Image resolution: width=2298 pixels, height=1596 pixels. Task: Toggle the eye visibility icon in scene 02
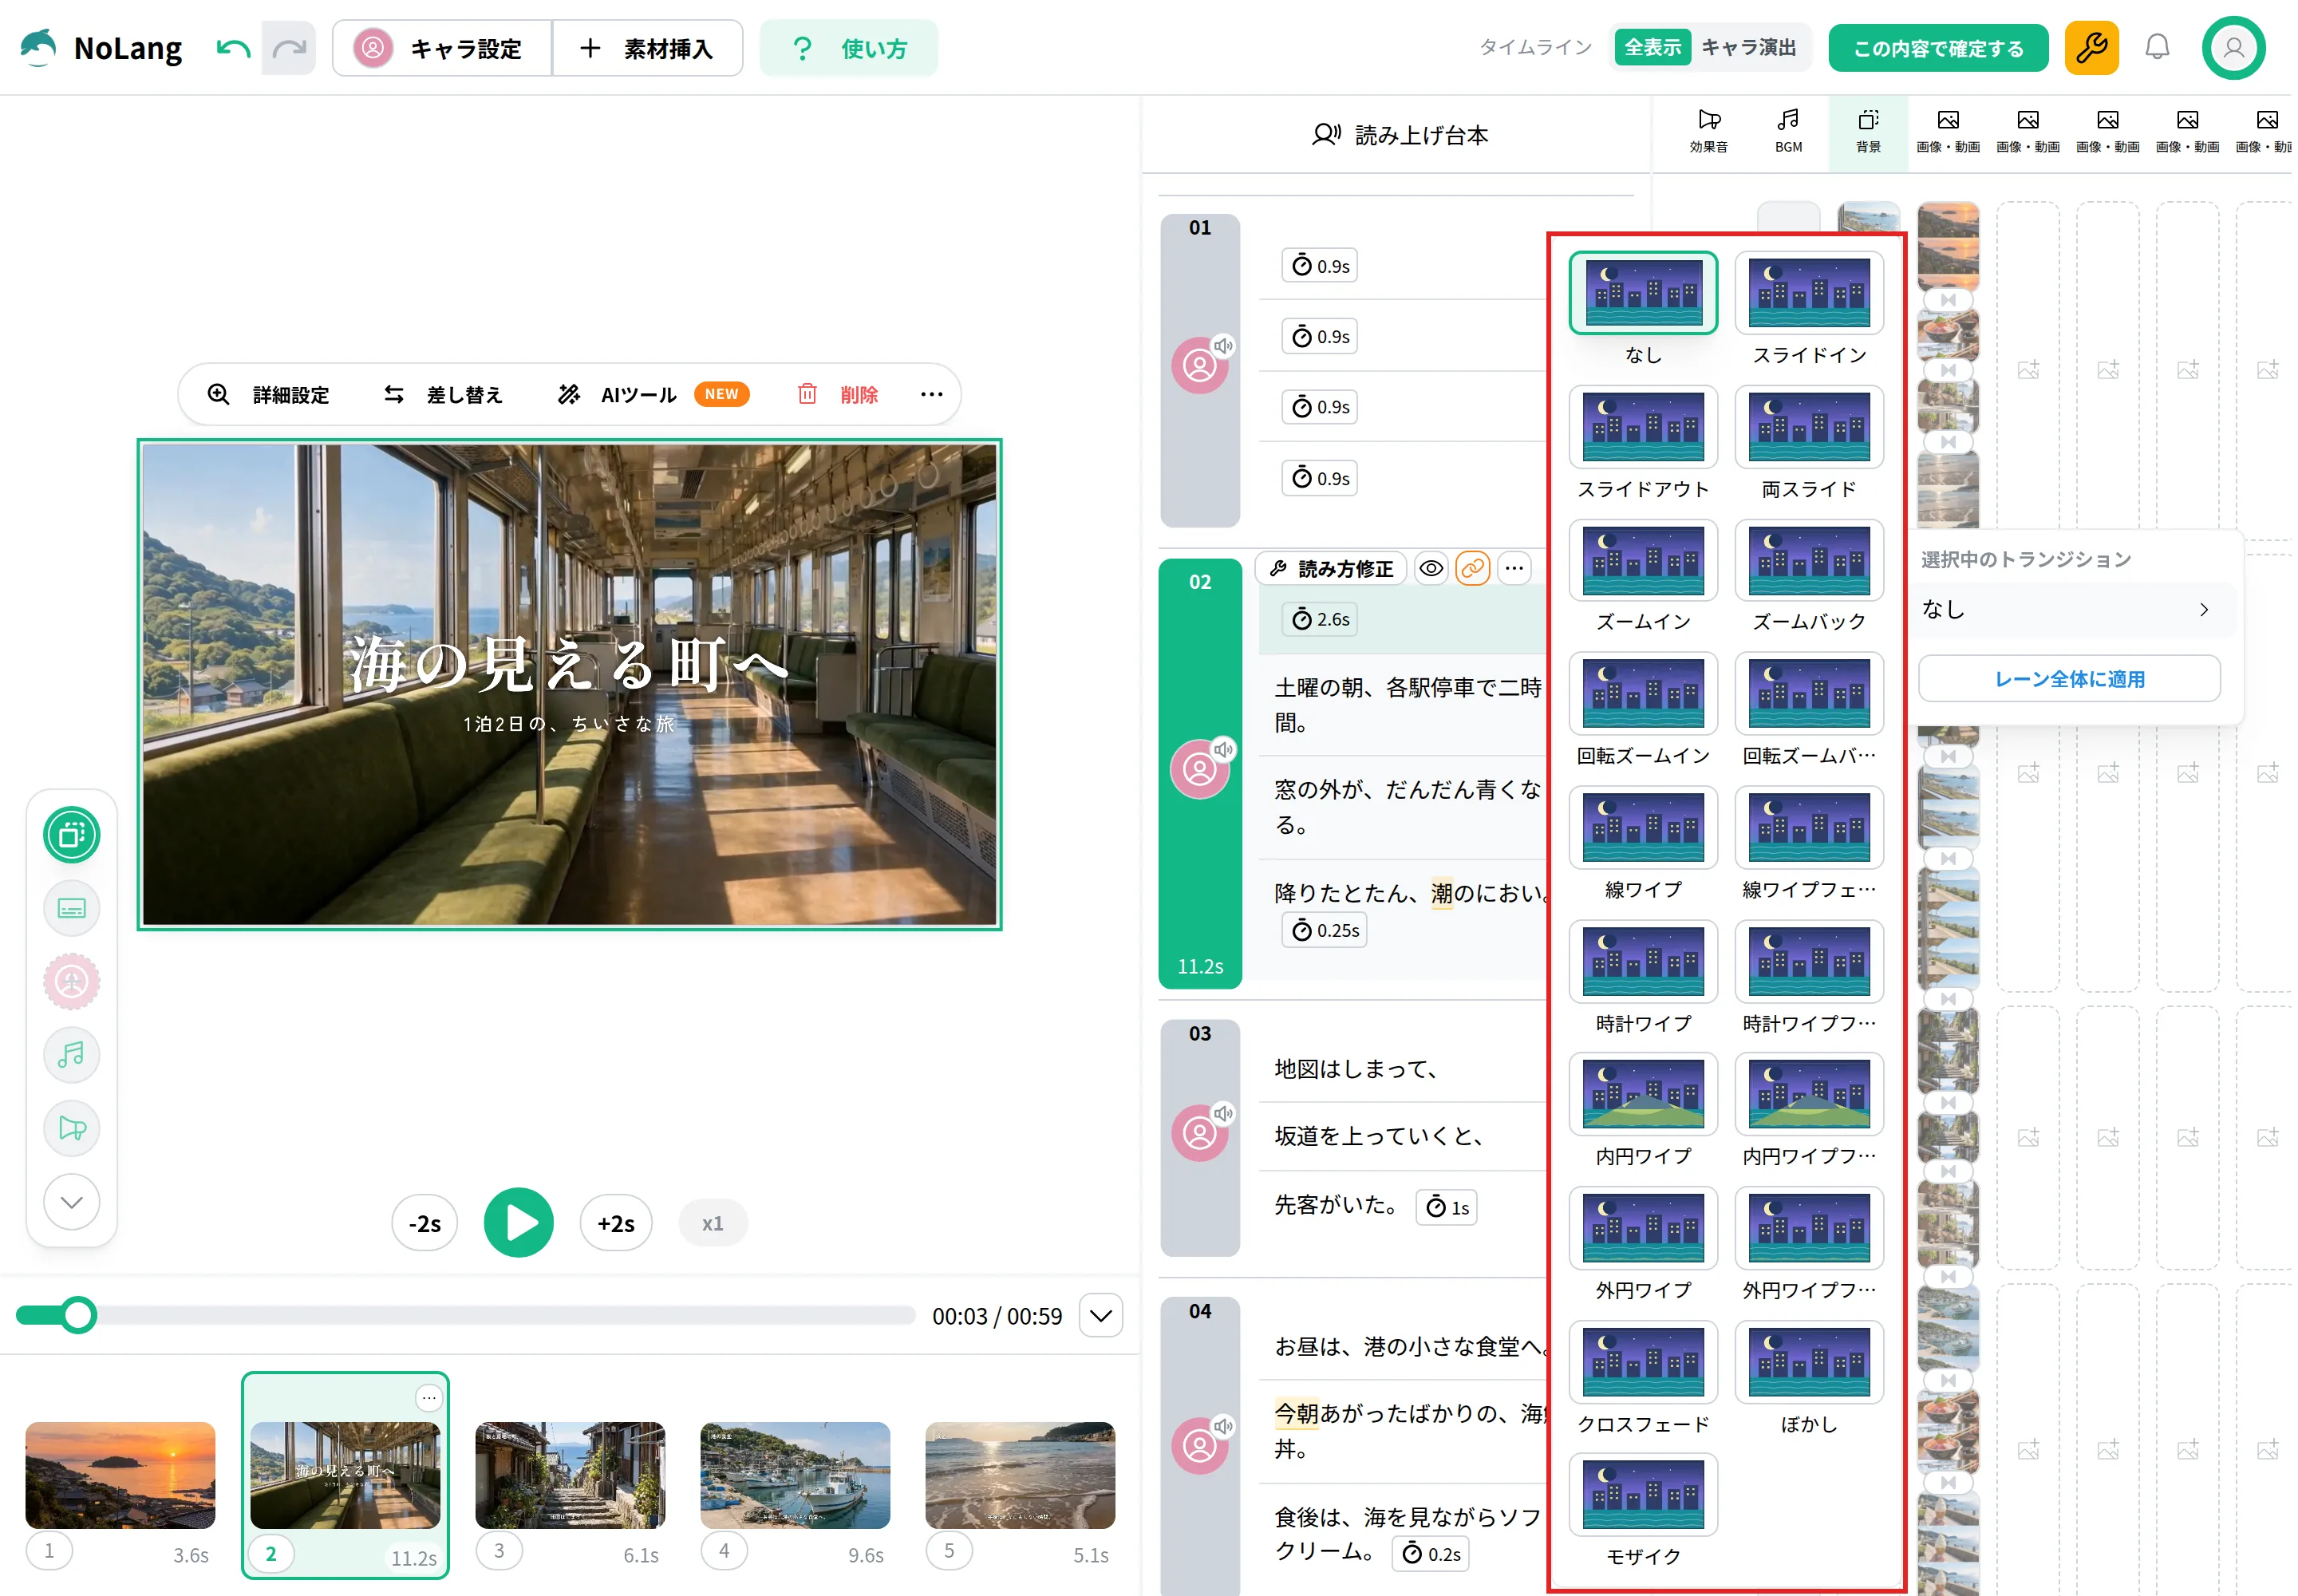click(1431, 568)
